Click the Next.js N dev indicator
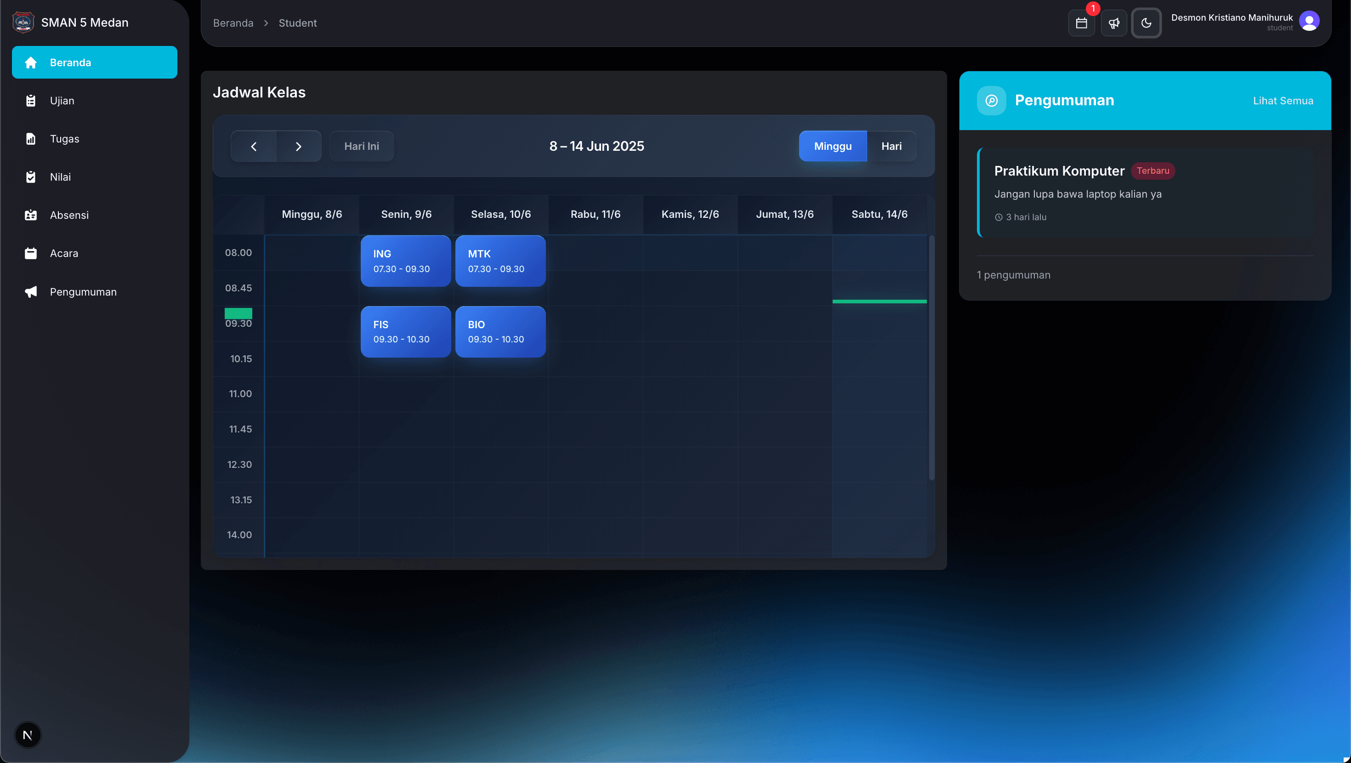1351x763 pixels. coord(28,735)
